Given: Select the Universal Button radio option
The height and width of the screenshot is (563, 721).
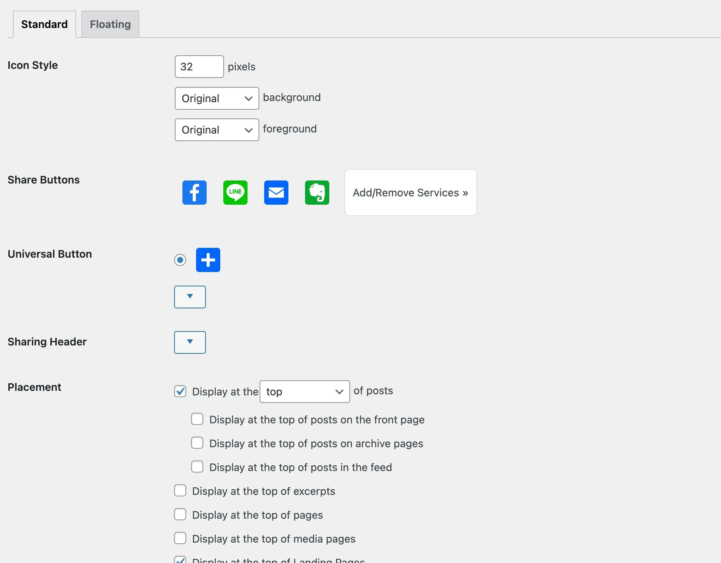Looking at the screenshot, I should [180, 260].
